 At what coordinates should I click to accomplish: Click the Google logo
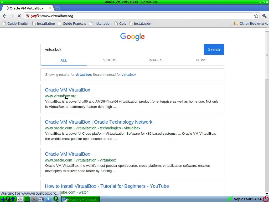point(132,37)
